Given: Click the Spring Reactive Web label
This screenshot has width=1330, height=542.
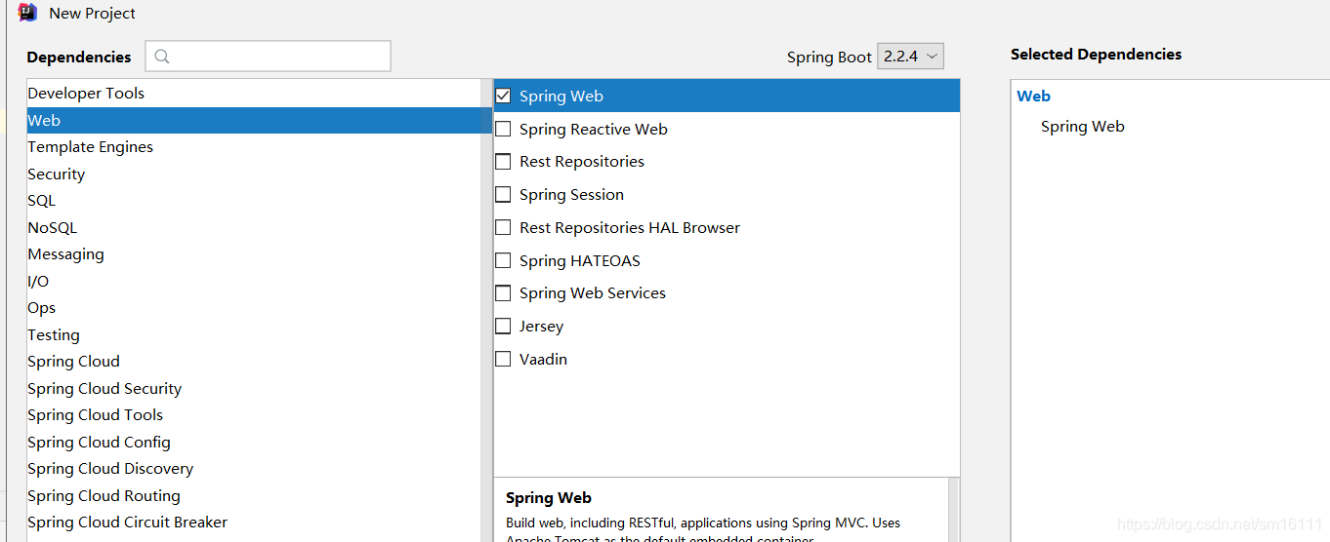Looking at the screenshot, I should [x=594, y=130].
